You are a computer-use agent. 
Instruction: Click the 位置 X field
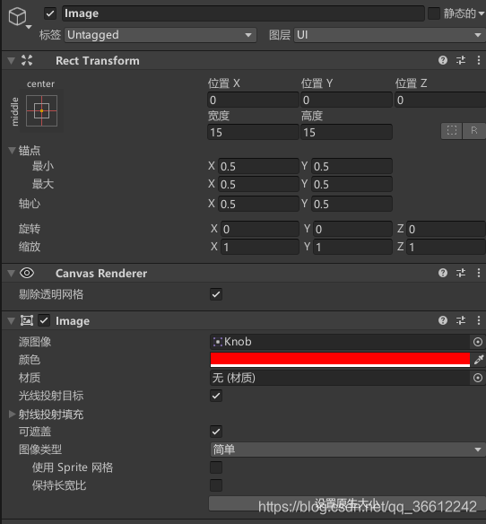(x=253, y=100)
